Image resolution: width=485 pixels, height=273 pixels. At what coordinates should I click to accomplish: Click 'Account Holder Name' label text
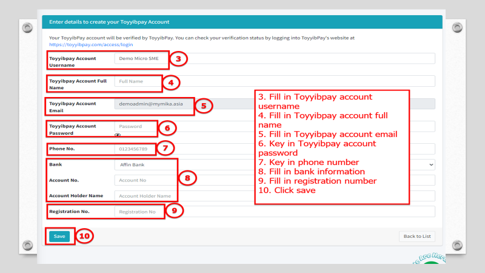click(x=76, y=195)
